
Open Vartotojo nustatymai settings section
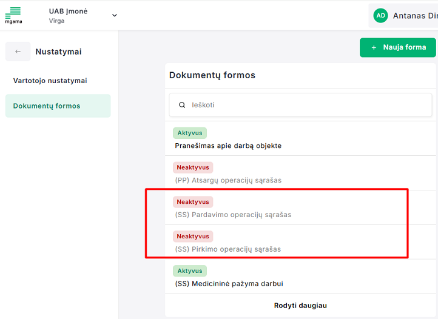50,81
